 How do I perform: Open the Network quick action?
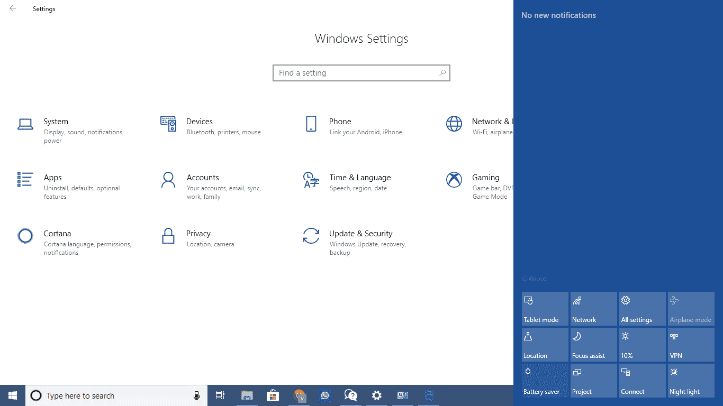click(594, 309)
